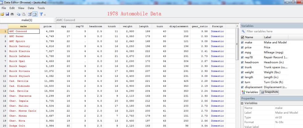Open the Tools menu
The image size is (303, 128).
click(41, 8)
